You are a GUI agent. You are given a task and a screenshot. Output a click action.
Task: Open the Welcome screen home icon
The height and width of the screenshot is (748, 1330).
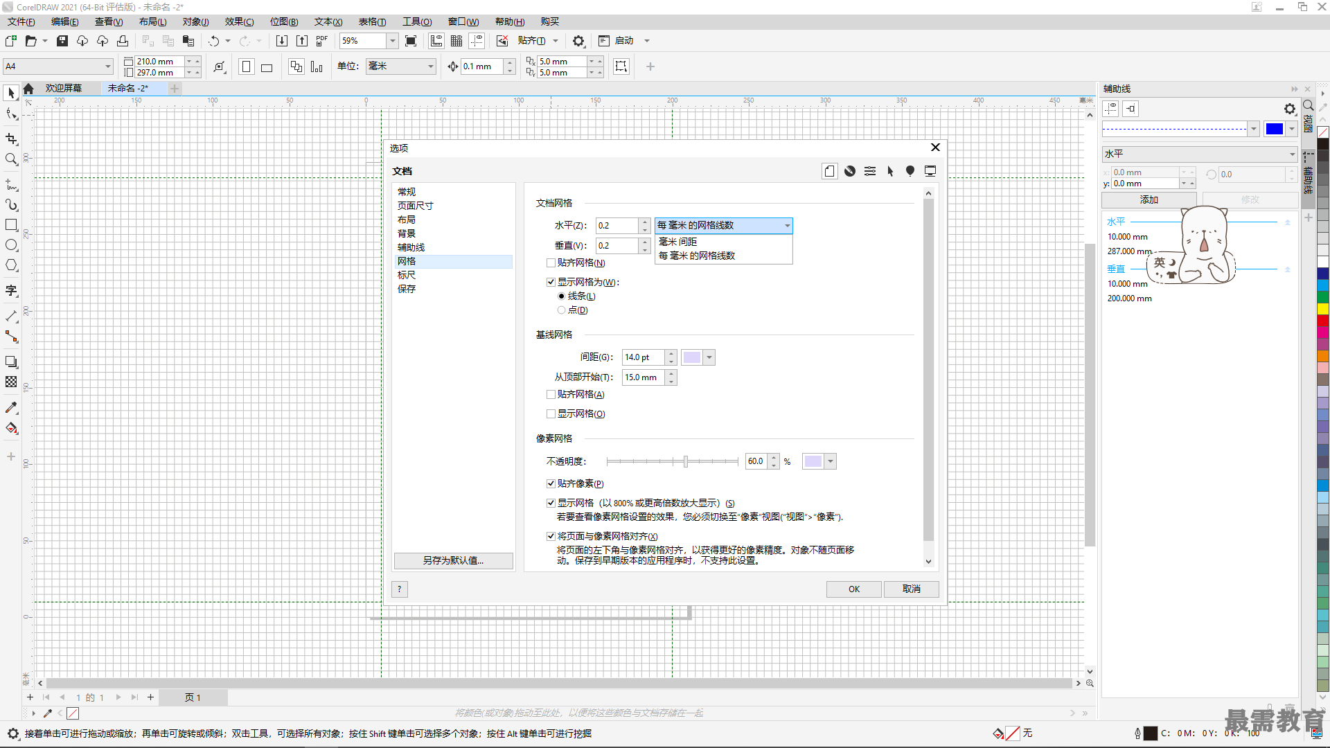tap(28, 89)
